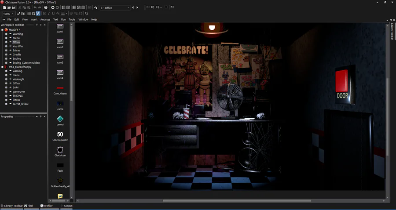Image resolution: width=396 pixels, height=210 pixels.
Task: Select the ClockIcon object
Action: (x=60, y=151)
